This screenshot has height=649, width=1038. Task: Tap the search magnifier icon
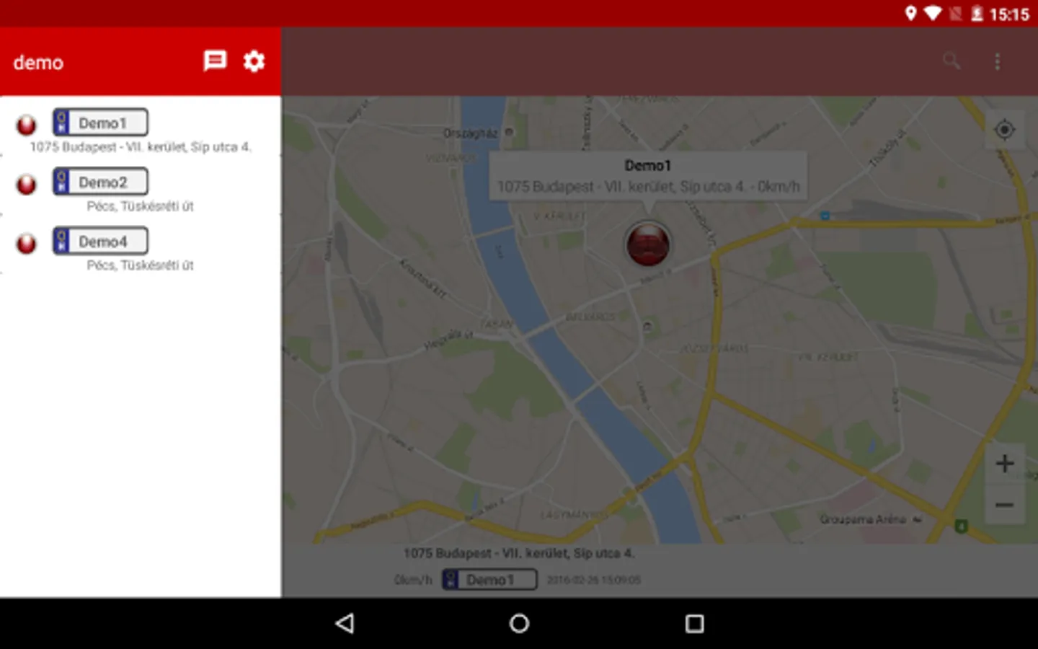click(951, 61)
